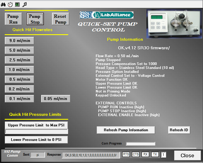
Task: Click 'External Control Set to - Voltage Control'
Action: coord(130,76)
